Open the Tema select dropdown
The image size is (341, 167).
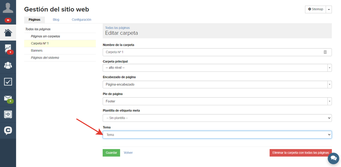click(x=217, y=135)
